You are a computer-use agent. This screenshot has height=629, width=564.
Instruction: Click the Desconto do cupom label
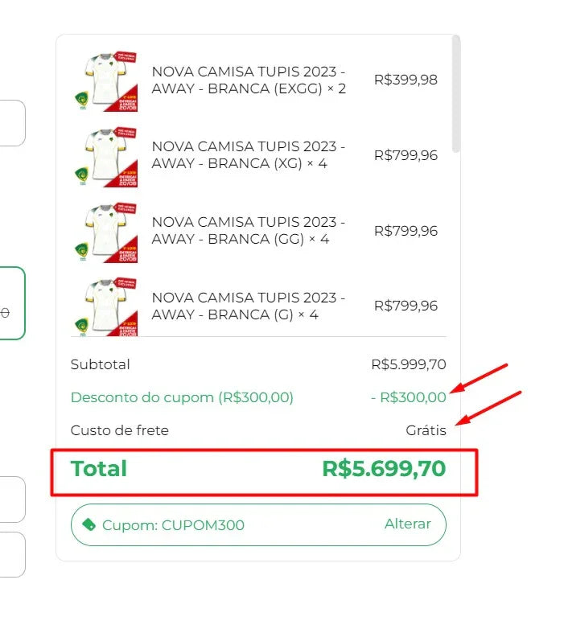point(182,397)
